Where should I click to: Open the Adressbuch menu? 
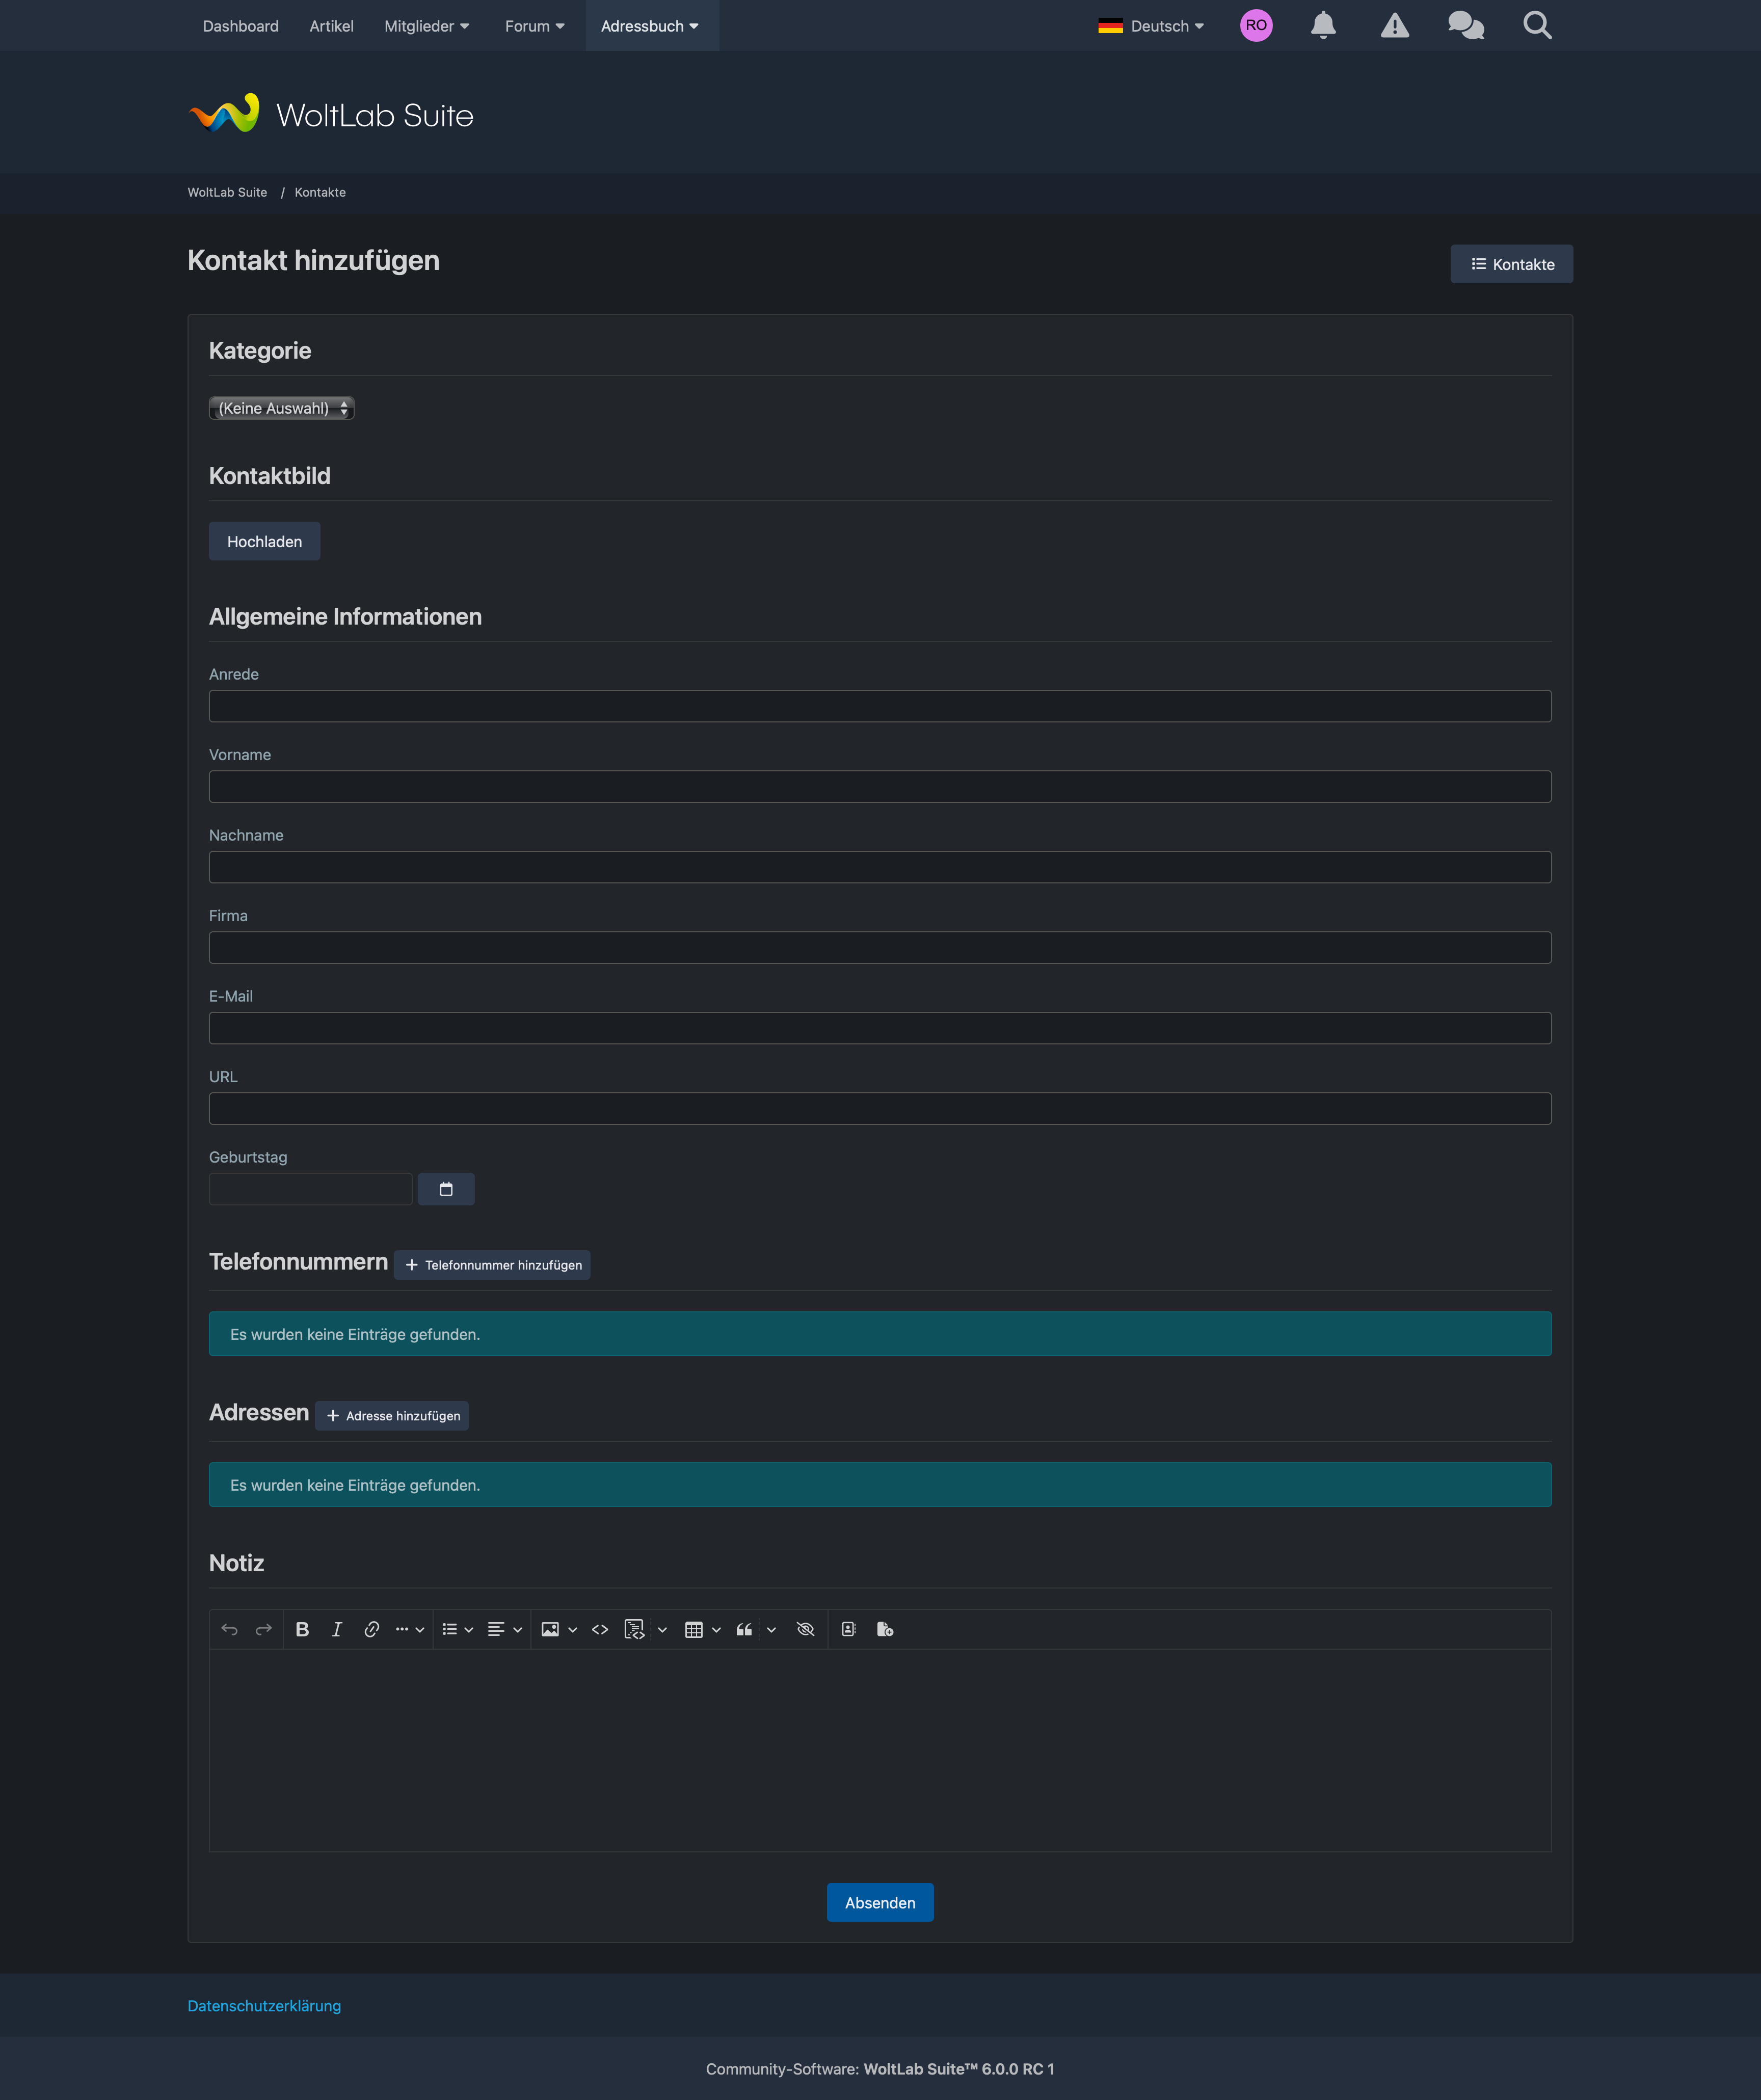tap(650, 26)
